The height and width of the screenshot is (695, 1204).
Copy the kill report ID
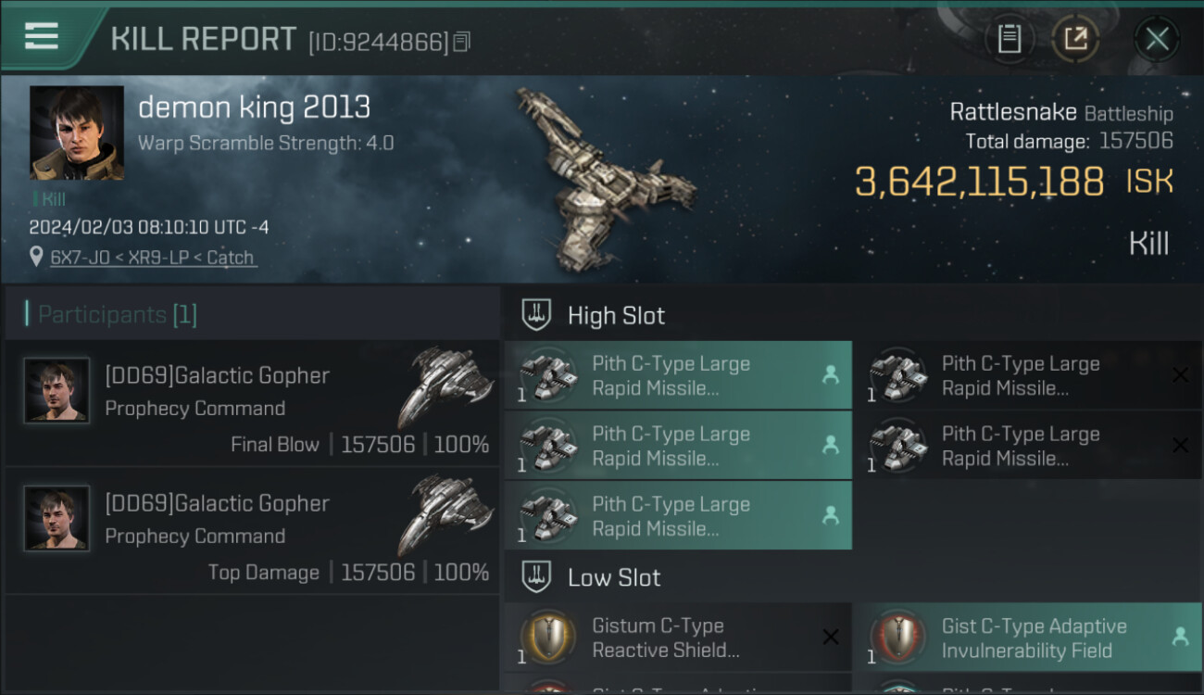pyautogui.click(x=462, y=42)
